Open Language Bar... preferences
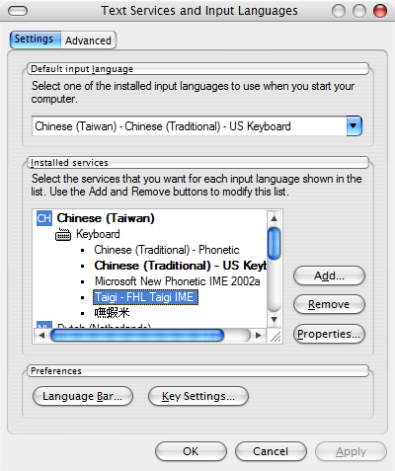 coord(83,396)
